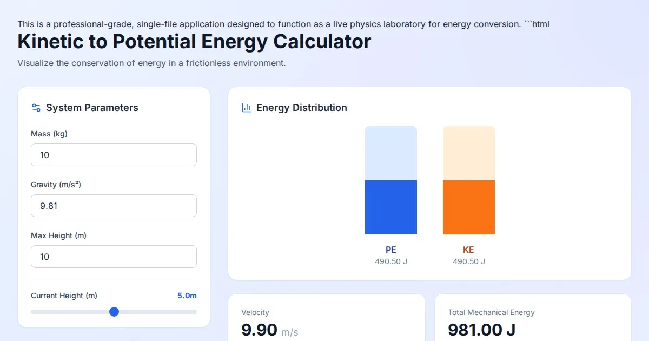Click the light orange unfilled KE bar area
649x341 pixels.
(x=469, y=153)
